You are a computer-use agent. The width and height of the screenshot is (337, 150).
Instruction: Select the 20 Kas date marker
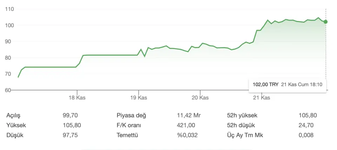click(x=200, y=98)
